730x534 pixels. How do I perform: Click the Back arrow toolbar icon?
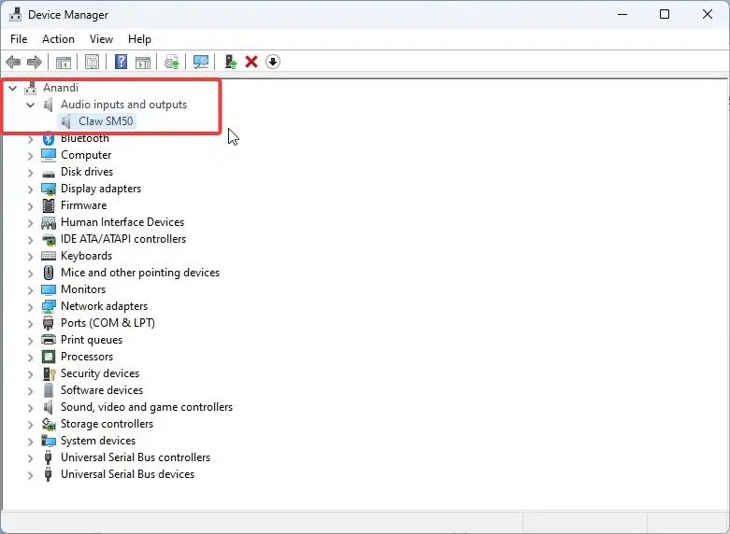(x=13, y=62)
